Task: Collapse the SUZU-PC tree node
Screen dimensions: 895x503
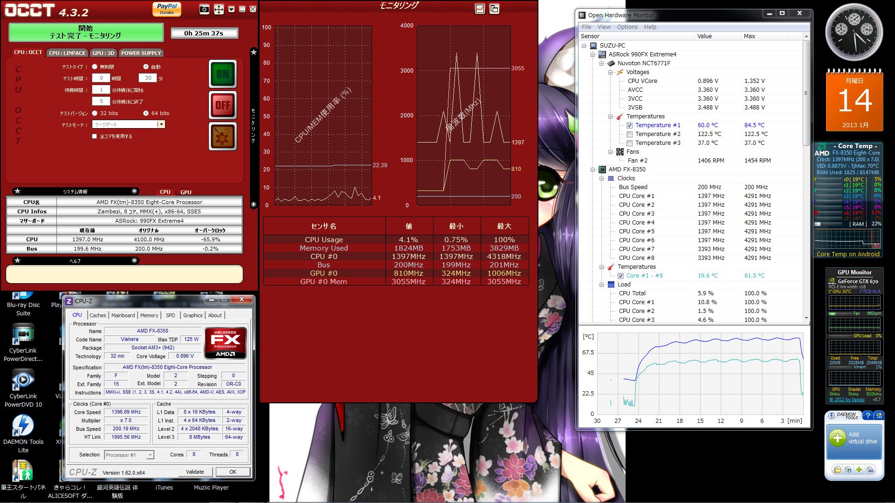Action: point(584,46)
